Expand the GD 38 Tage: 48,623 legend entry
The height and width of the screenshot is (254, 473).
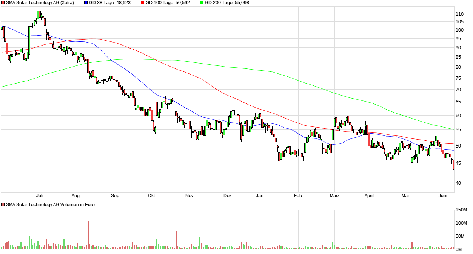coord(109,3)
